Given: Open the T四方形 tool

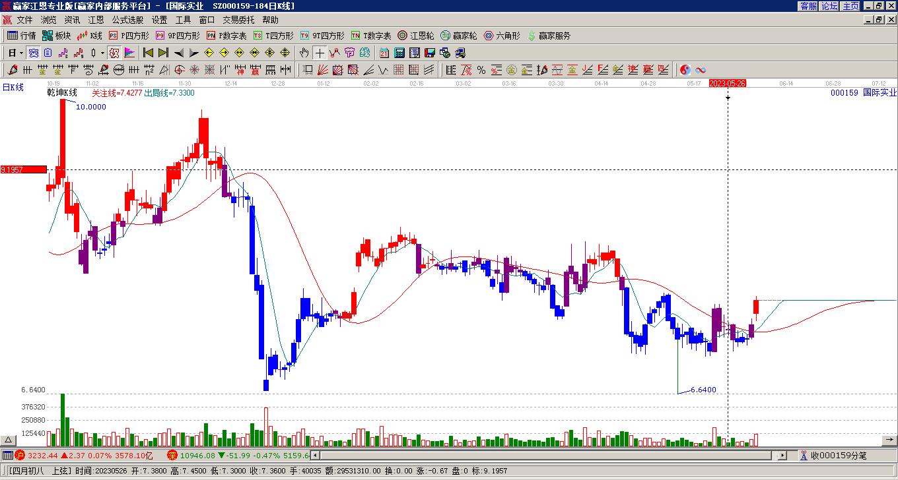Looking at the screenshot, I should (x=274, y=36).
